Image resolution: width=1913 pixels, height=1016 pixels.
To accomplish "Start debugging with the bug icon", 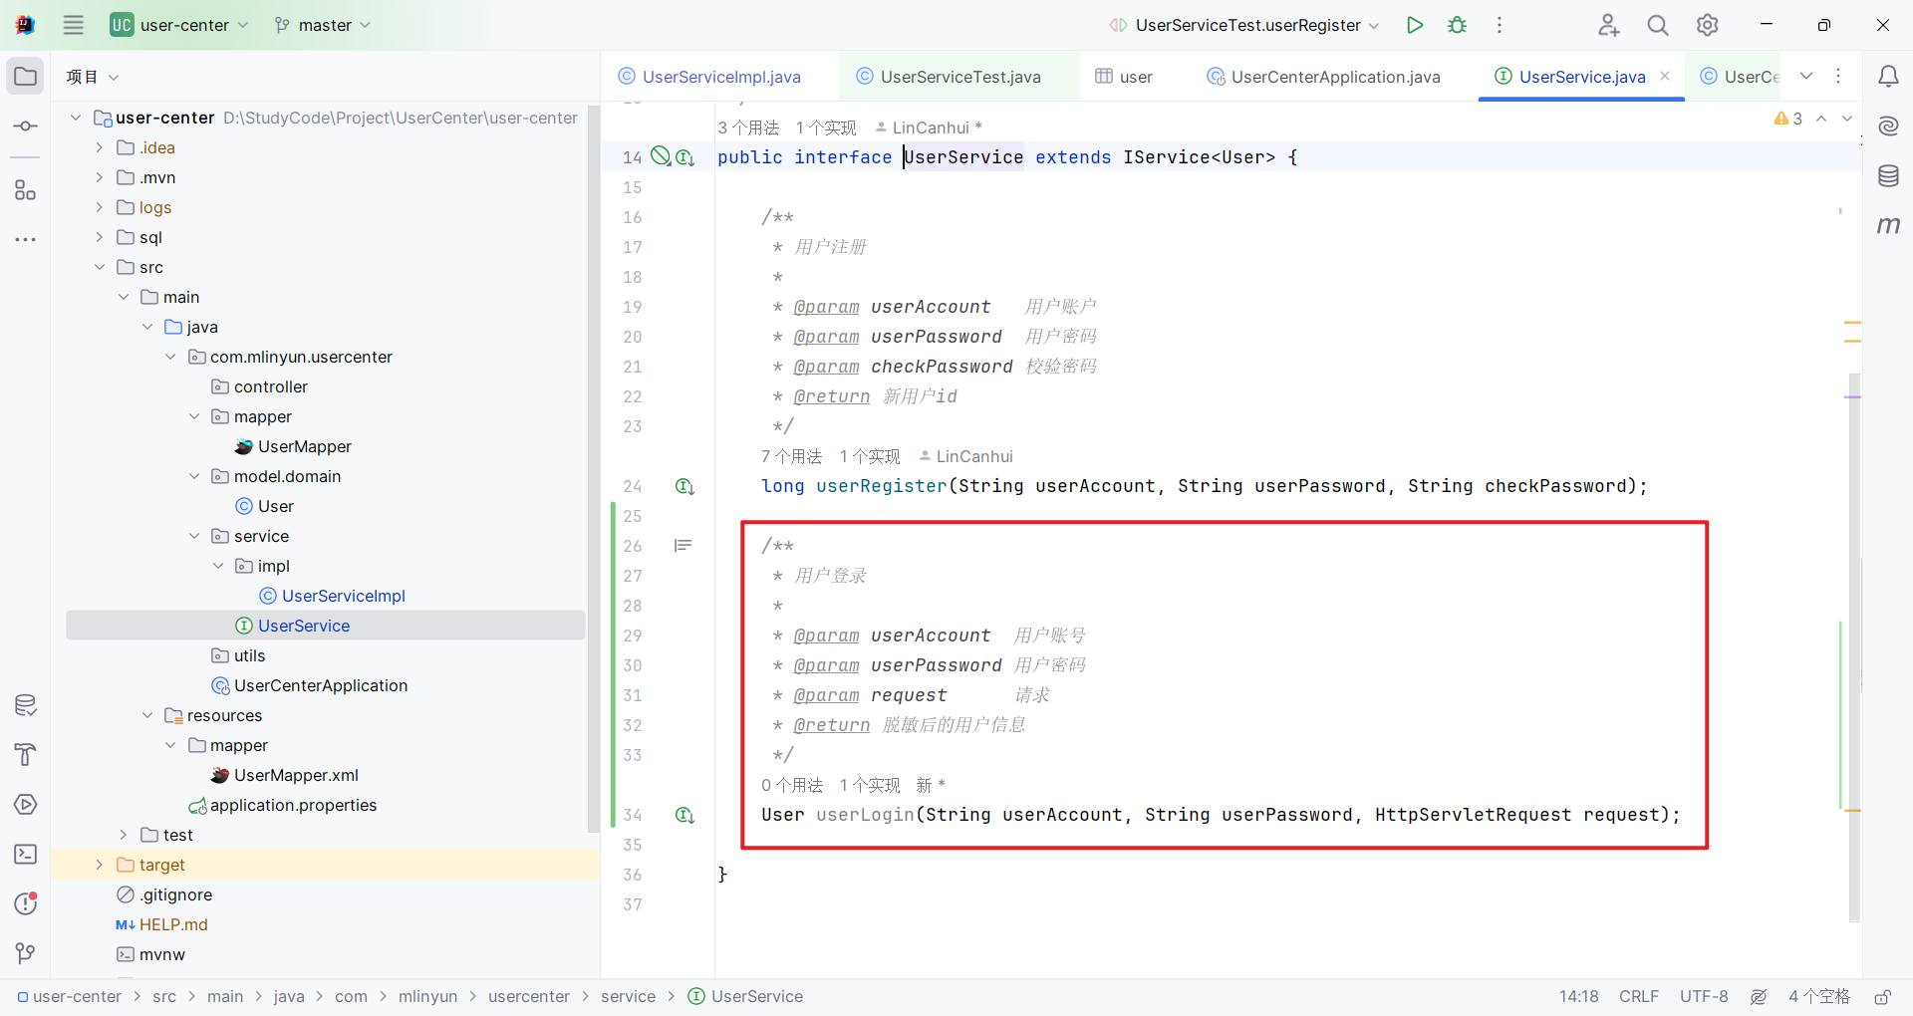I will pyautogui.click(x=1457, y=25).
